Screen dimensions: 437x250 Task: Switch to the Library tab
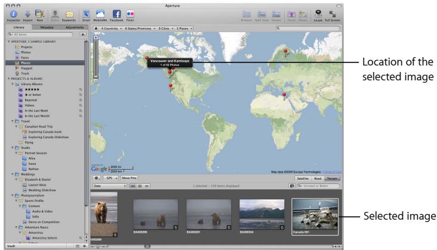pos(19,27)
